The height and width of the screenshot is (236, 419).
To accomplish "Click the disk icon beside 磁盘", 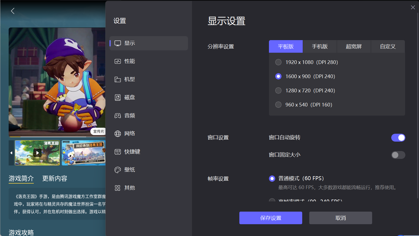I will 118,98.
